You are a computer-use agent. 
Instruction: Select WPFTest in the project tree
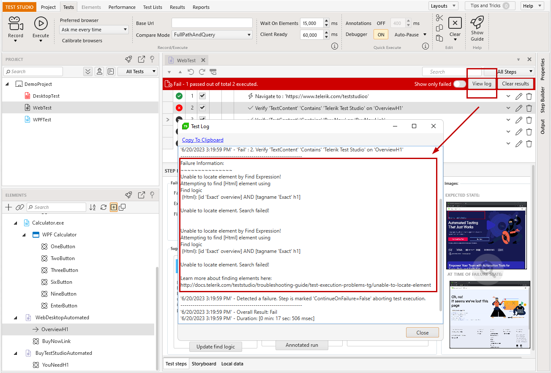point(42,120)
